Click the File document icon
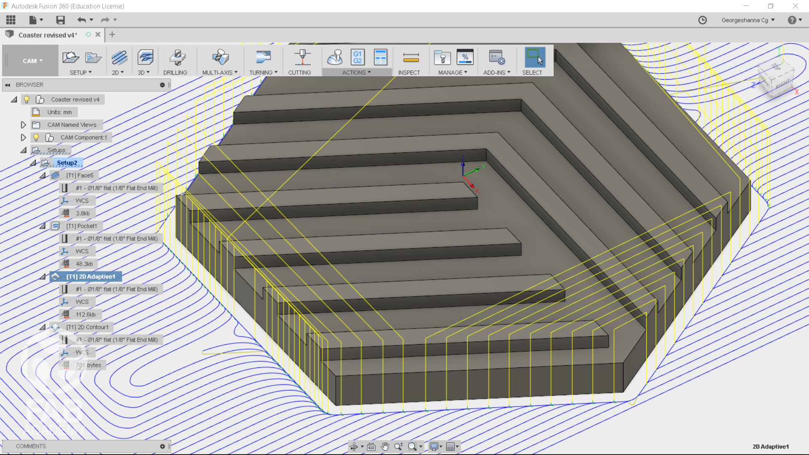 tap(33, 20)
